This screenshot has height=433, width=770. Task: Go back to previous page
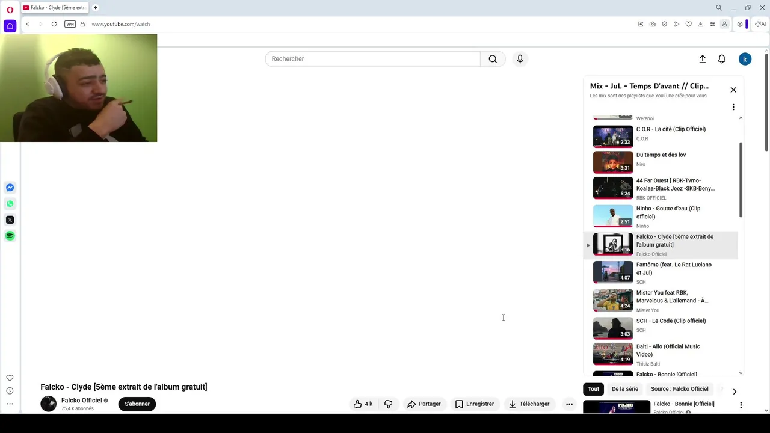click(x=28, y=24)
